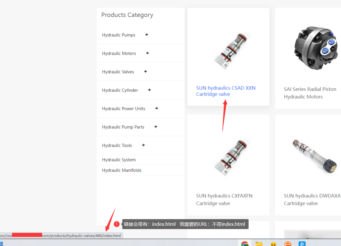
Task: Open the Hydraulic Pumps category
Action: 119,35
